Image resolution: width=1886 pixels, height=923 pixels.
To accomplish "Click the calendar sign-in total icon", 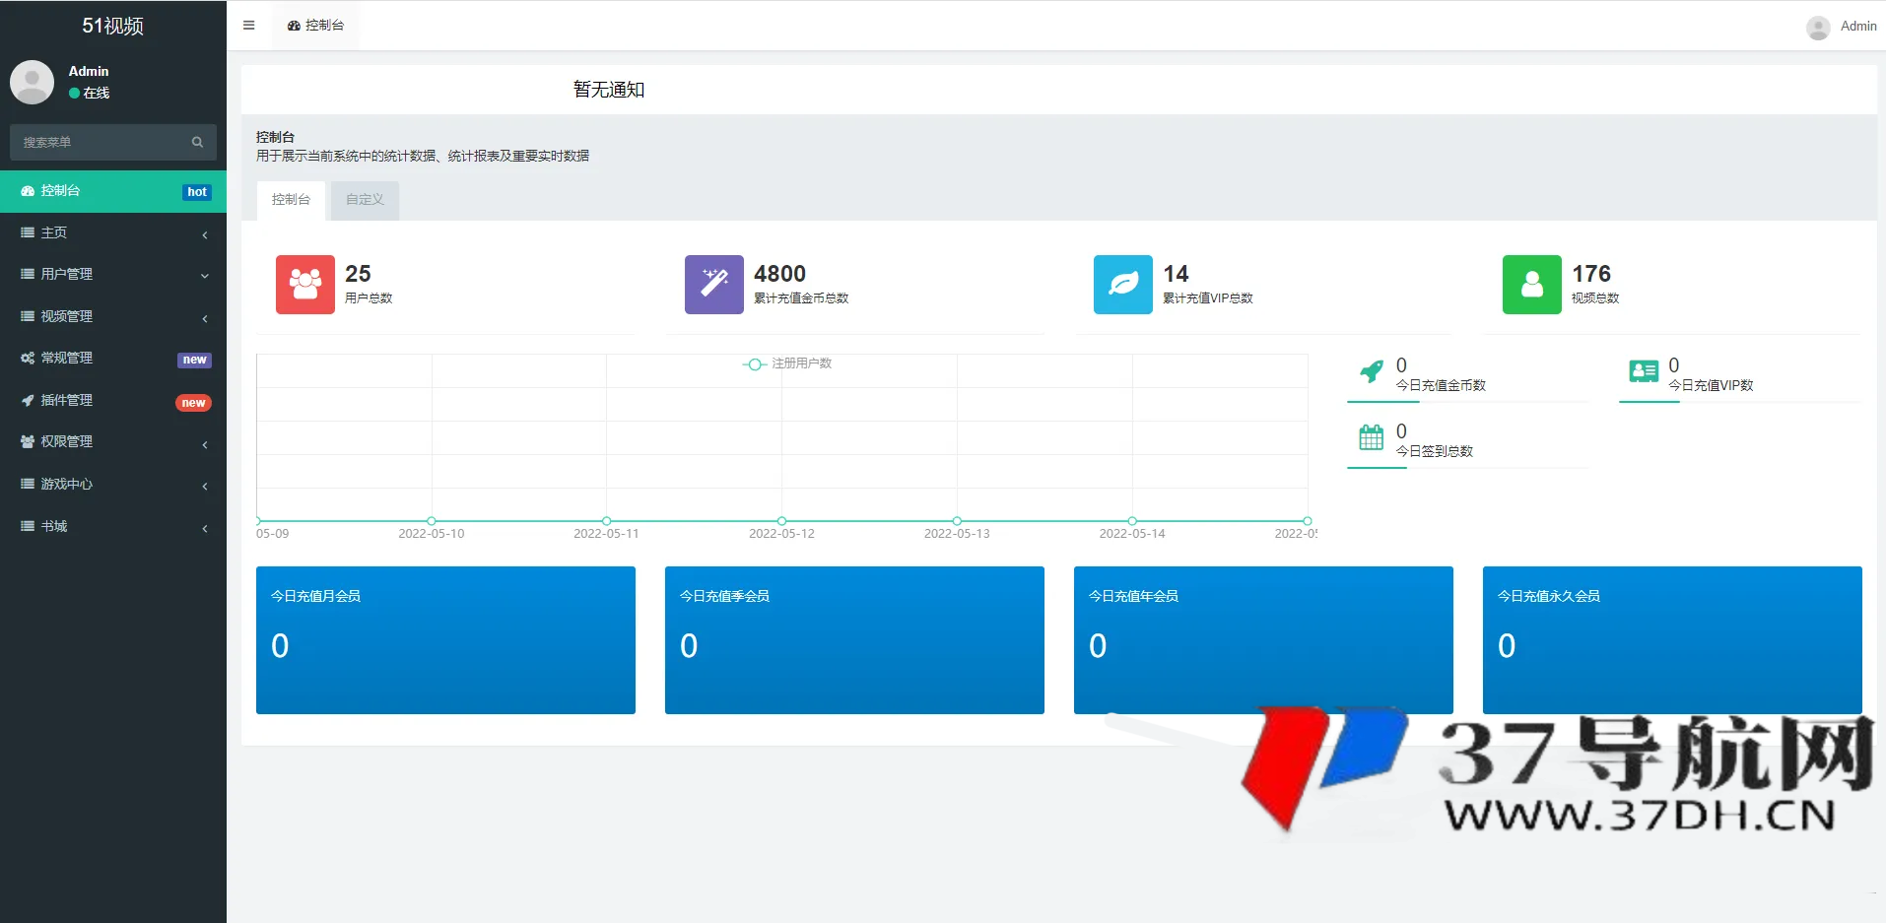I will (x=1371, y=437).
